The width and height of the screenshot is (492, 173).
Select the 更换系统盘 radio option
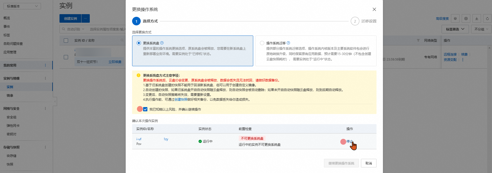pyautogui.click(x=139, y=43)
